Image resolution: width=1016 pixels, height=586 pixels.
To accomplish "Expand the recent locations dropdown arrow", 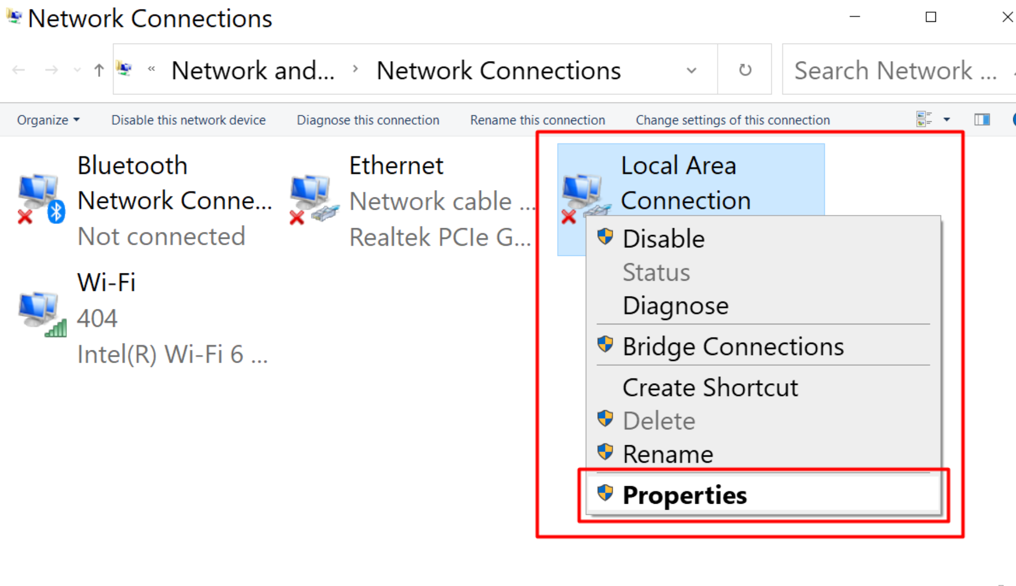I will tap(78, 70).
